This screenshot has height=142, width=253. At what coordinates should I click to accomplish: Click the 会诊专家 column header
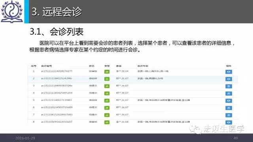143,66
